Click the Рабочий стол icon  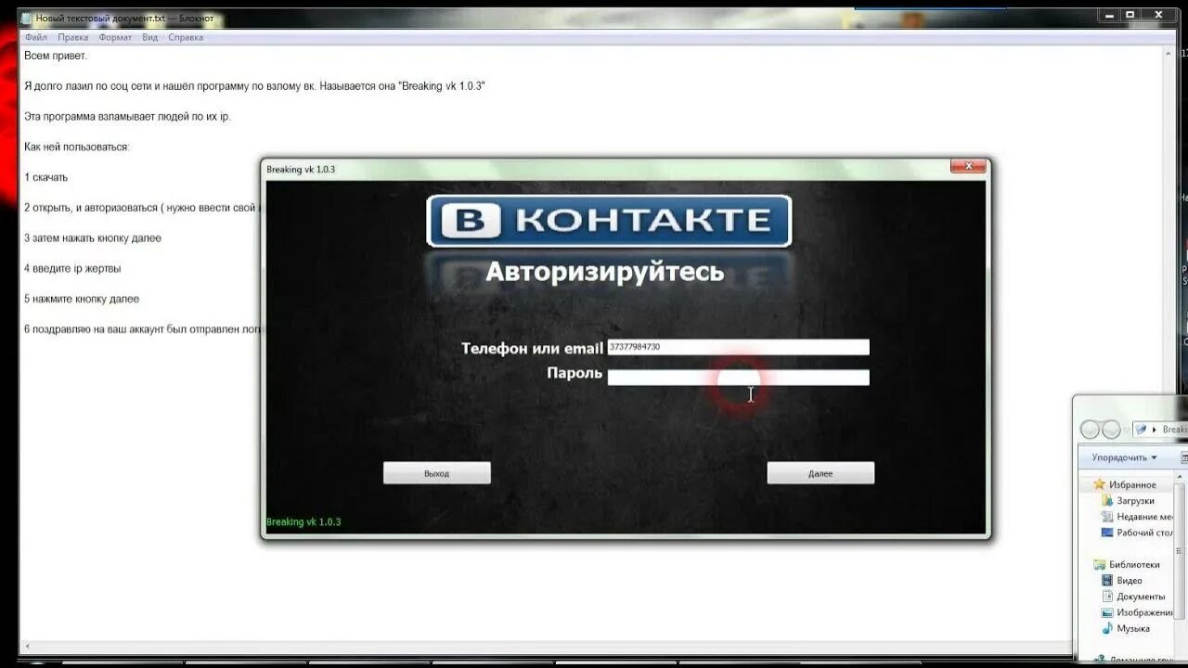coord(1106,533)
